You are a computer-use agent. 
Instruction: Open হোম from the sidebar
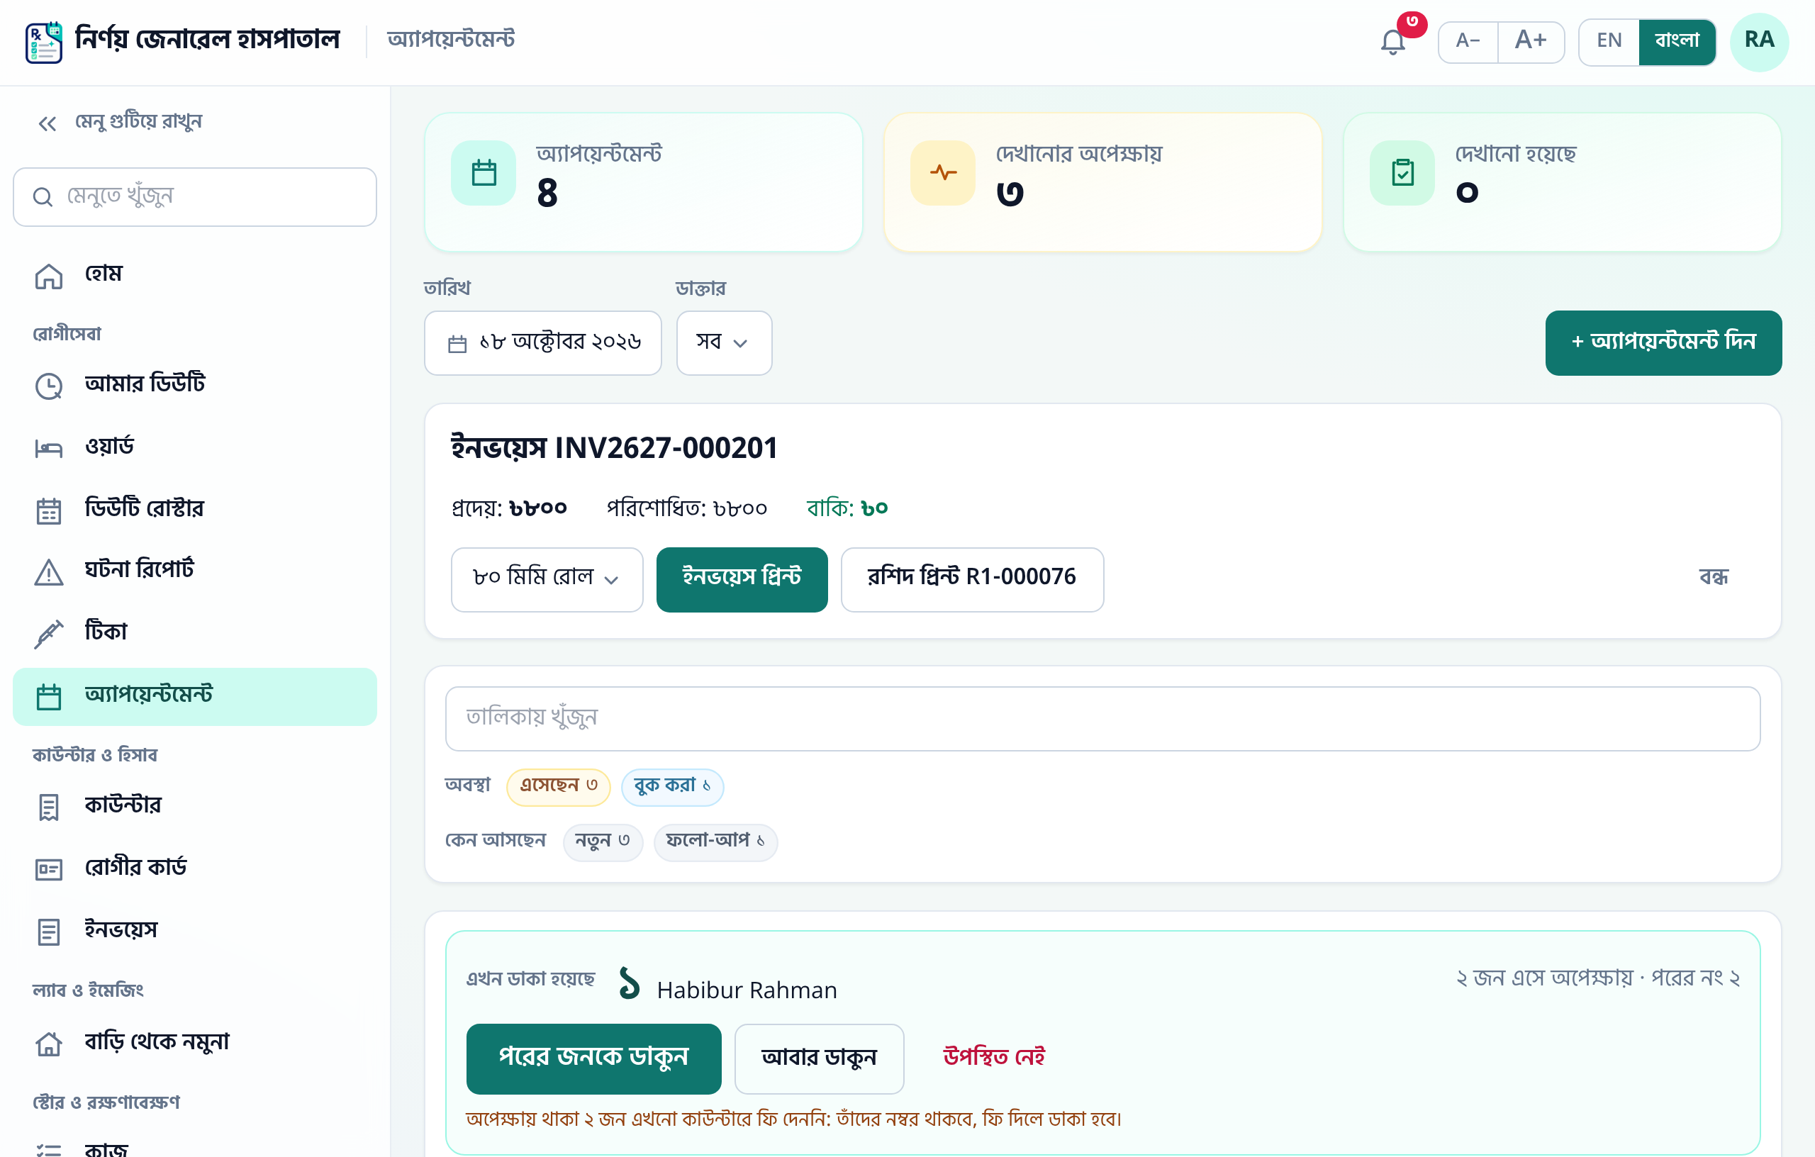click(194, 274)
